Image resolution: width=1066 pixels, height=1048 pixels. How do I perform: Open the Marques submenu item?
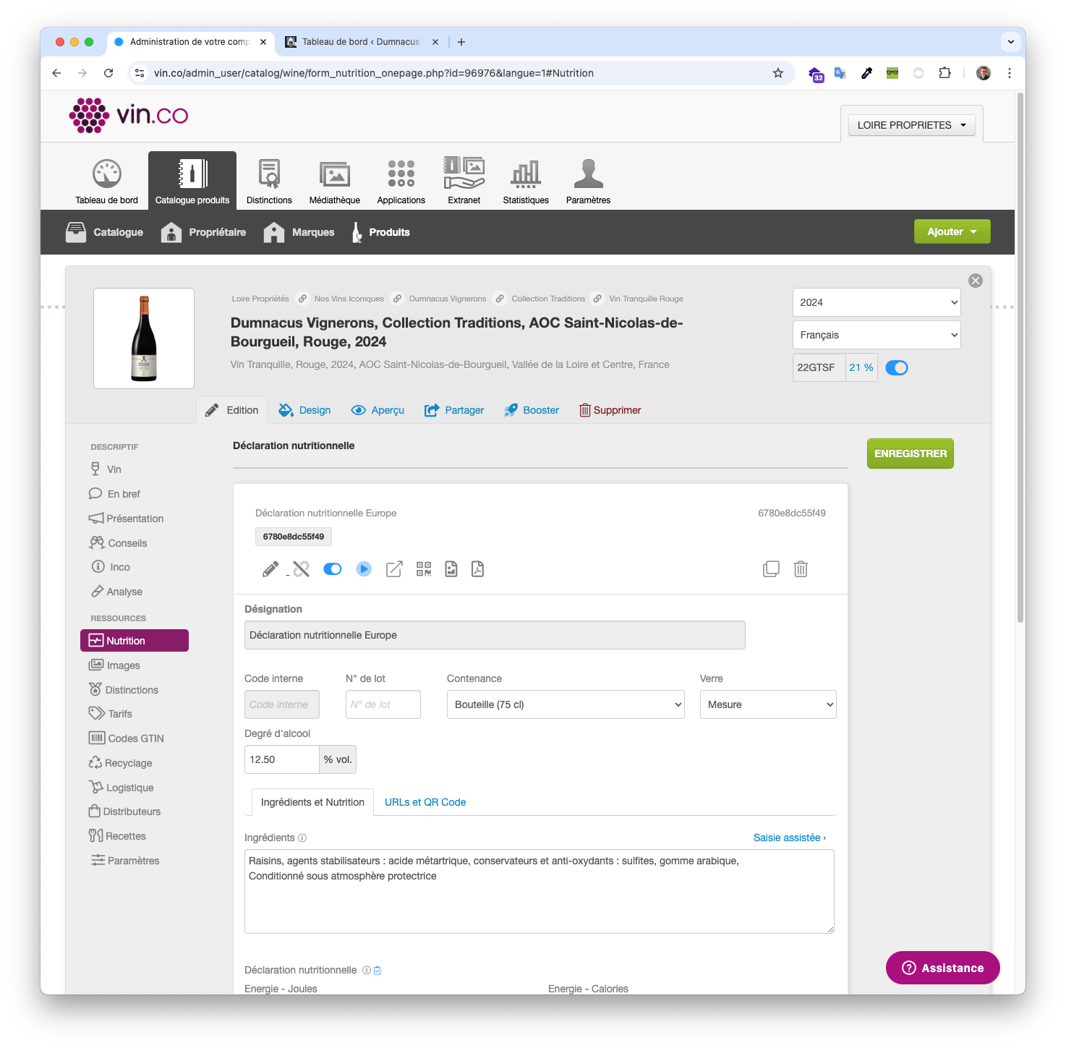click(x=299, y=232)
